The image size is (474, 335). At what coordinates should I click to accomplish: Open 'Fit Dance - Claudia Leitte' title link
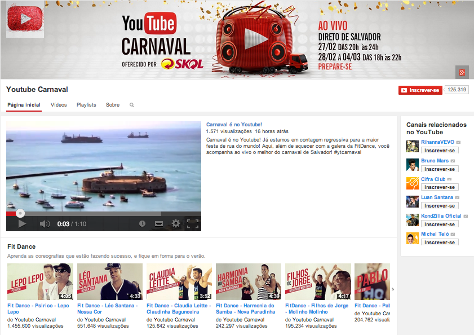point(179,308)
